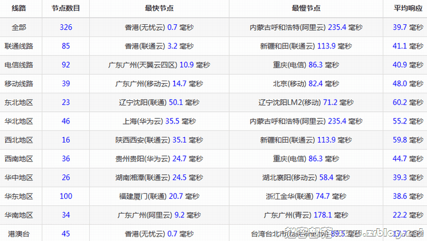Click average response 40.9 毫秒 for 电信线路

pos(408,65)
